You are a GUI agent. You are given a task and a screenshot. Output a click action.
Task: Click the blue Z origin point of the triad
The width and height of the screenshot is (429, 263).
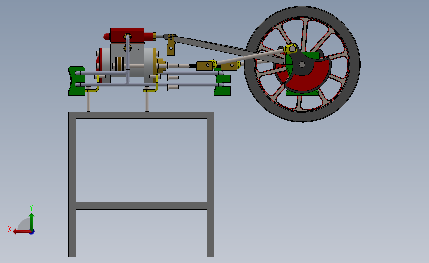[x=32, y=232]
